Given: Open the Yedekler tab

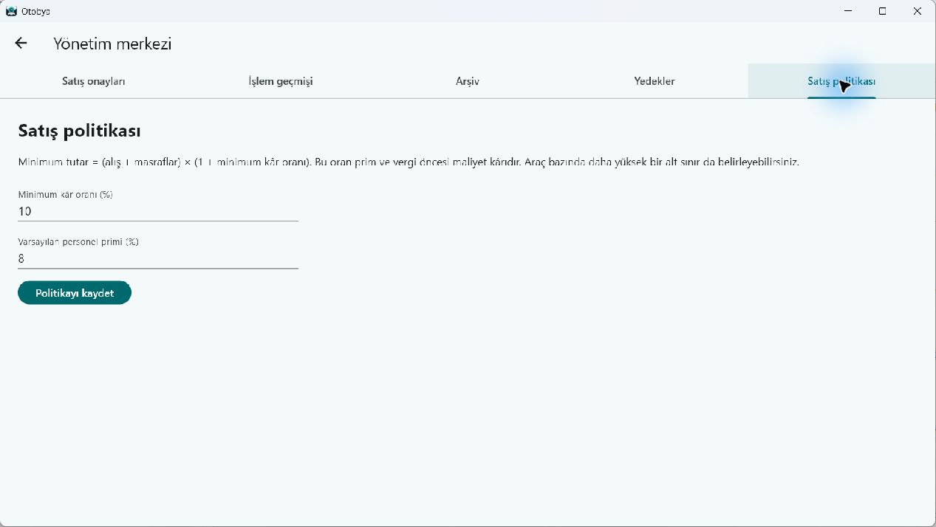Looking at the screenshot, I should click(x=655, y=81).
